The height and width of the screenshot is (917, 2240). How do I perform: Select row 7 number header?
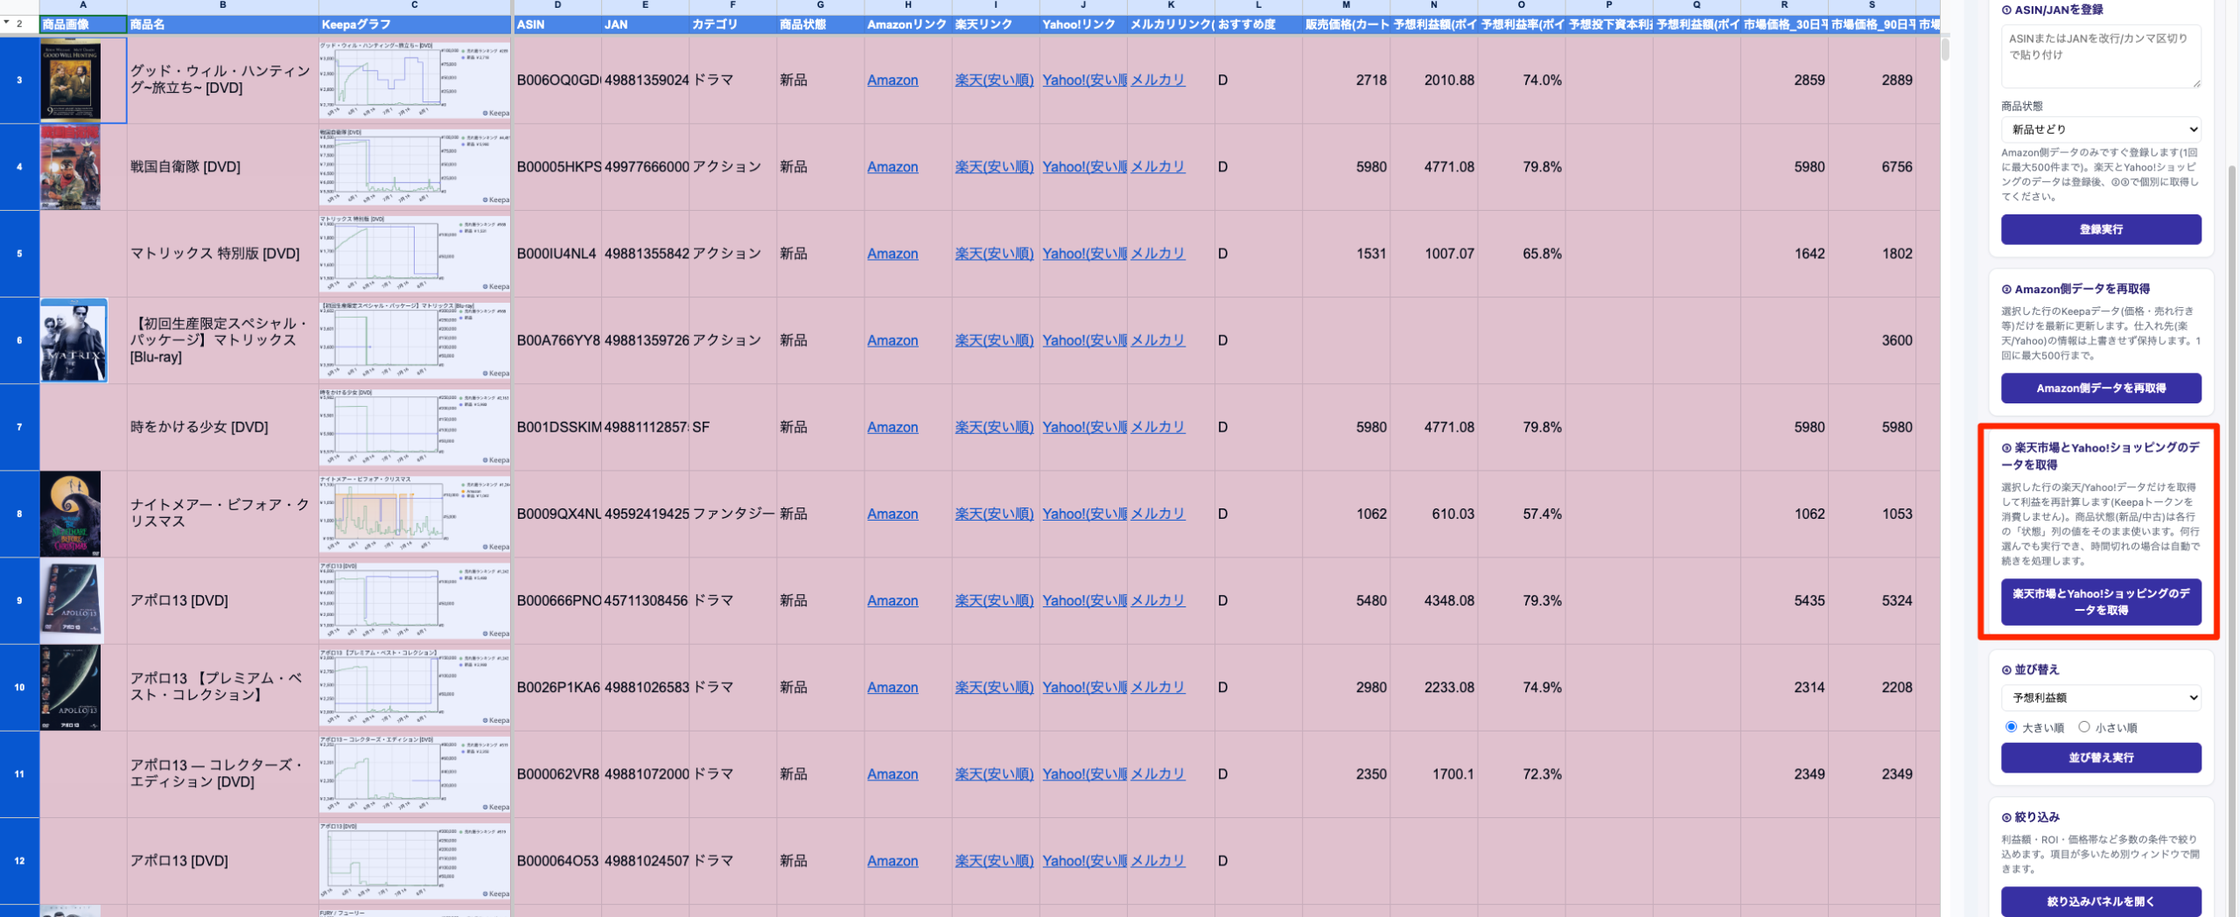point(19,427)
